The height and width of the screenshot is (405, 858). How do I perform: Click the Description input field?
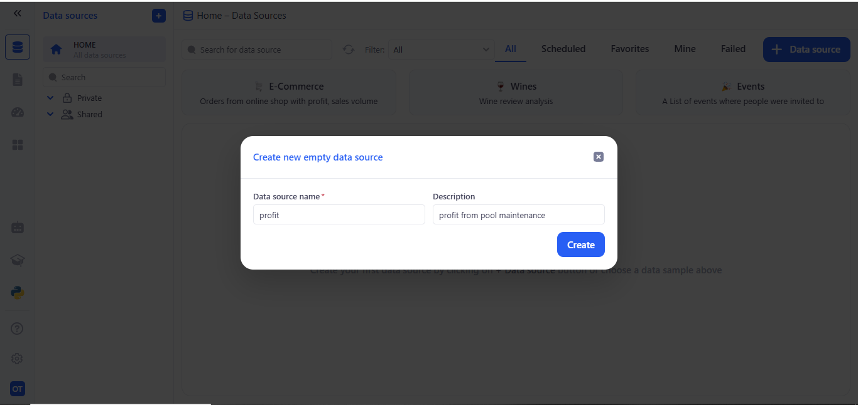click(x=518, y=215)
